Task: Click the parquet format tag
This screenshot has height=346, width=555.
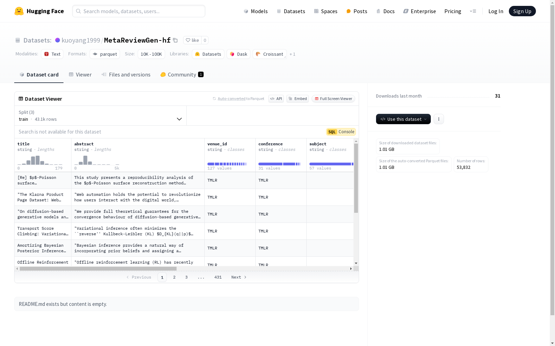Action: tap(105, 54)
